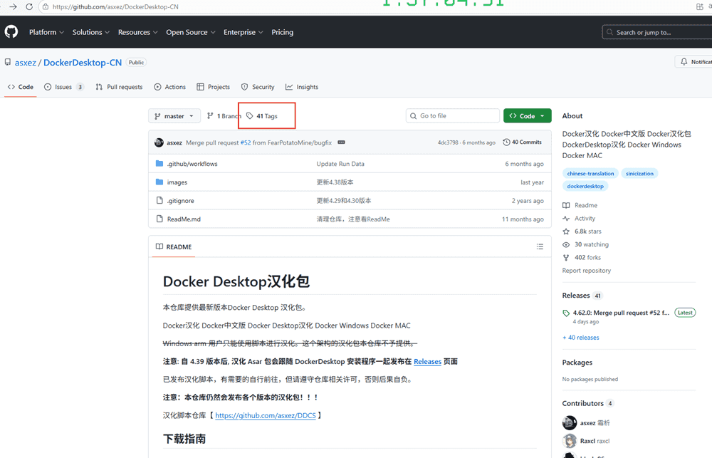Click asxez contributor avatar
Image resolution: width=712 pixels, height=458 pixels.
pyautogui.click(x=570, y=423)
